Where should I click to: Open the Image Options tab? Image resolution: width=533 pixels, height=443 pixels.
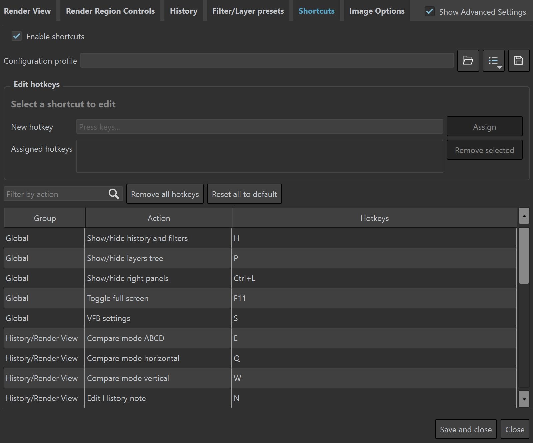tap(377, 11)
